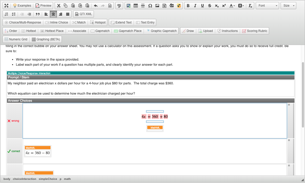Run the ABC spell checker
Screen dimensions: 305x183
tap(119, 6)
